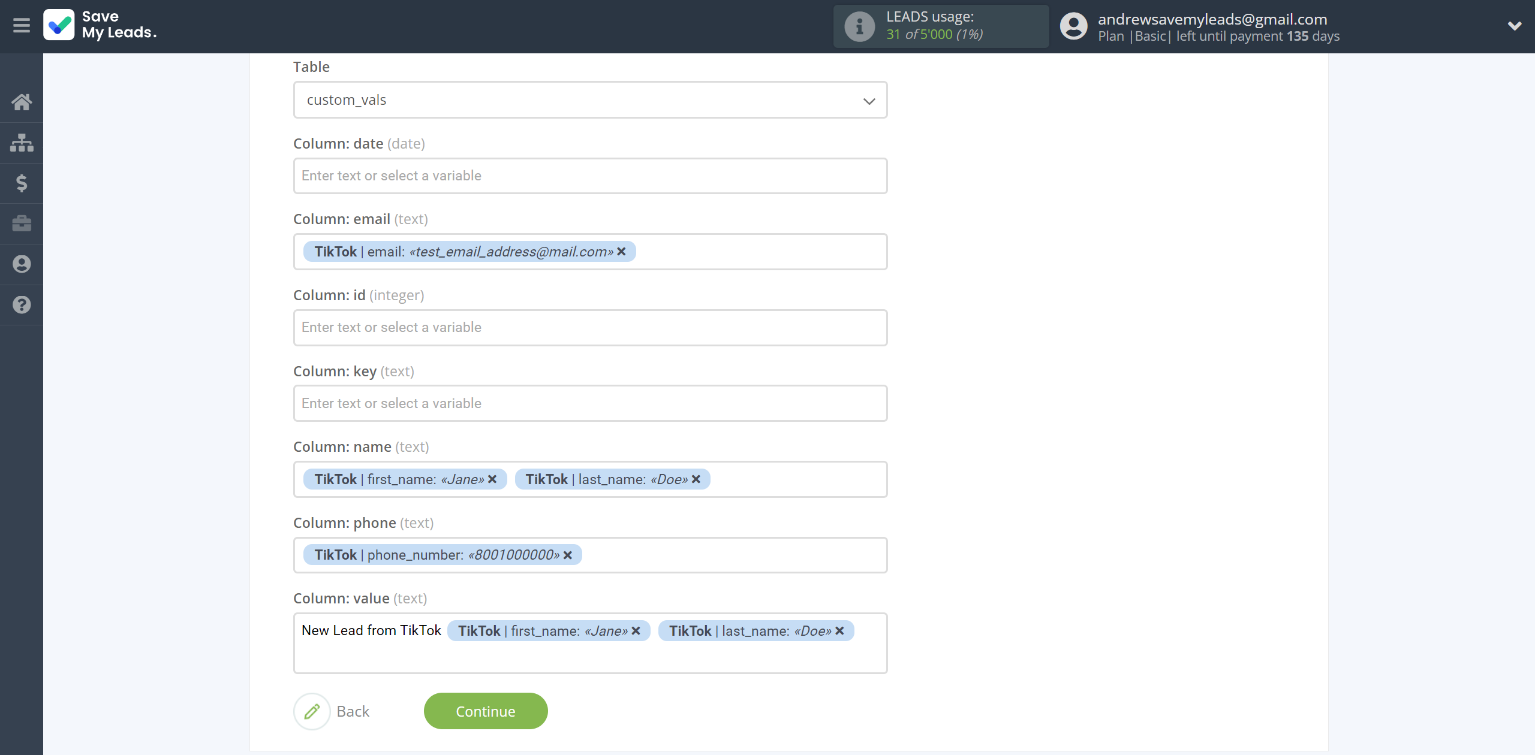Open the hamburger menu

(22, 26)
